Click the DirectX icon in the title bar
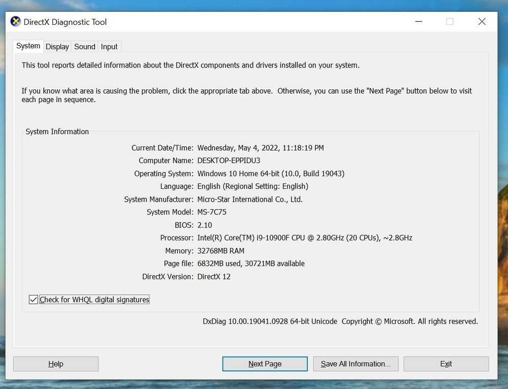The height and width of the screenshot is (389, 508). (x=16, y=22)
